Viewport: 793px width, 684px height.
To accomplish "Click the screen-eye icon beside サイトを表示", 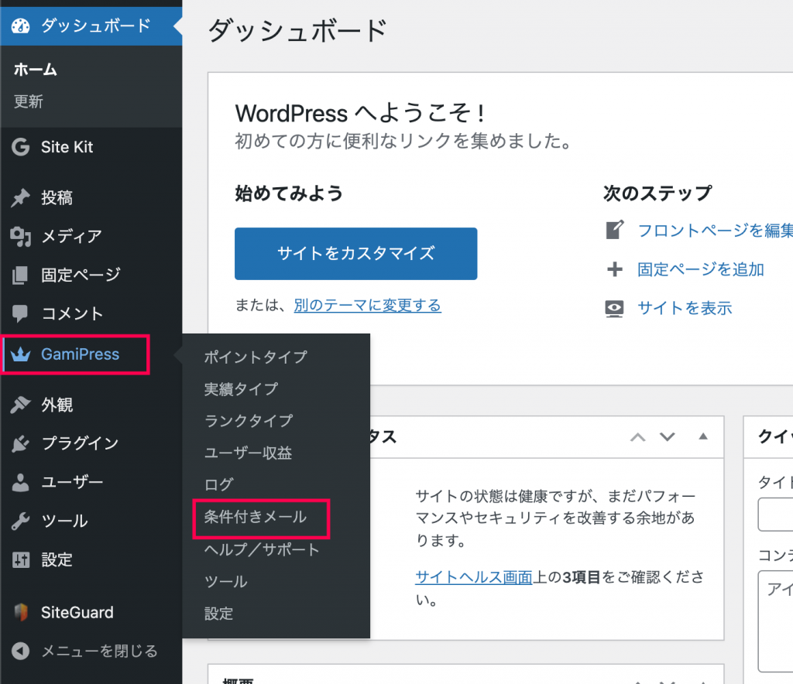I will [x=614, y=308].
